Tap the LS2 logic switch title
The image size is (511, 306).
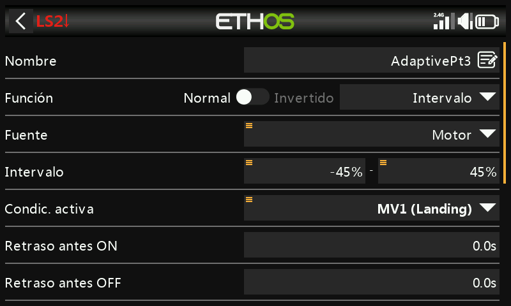[52, 22]
